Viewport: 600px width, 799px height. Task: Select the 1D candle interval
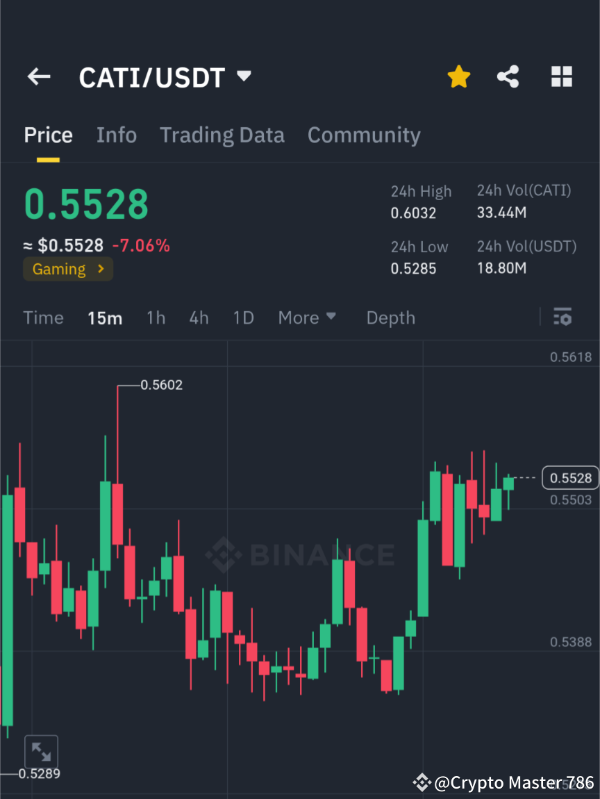click(243, 318)
